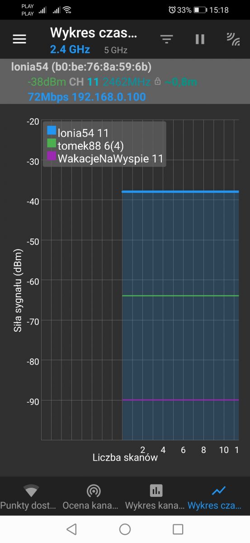Image resolution: width=250 pixels, height=543 pixels.
Task: Tap the Android home button
Action: [125, 529]
